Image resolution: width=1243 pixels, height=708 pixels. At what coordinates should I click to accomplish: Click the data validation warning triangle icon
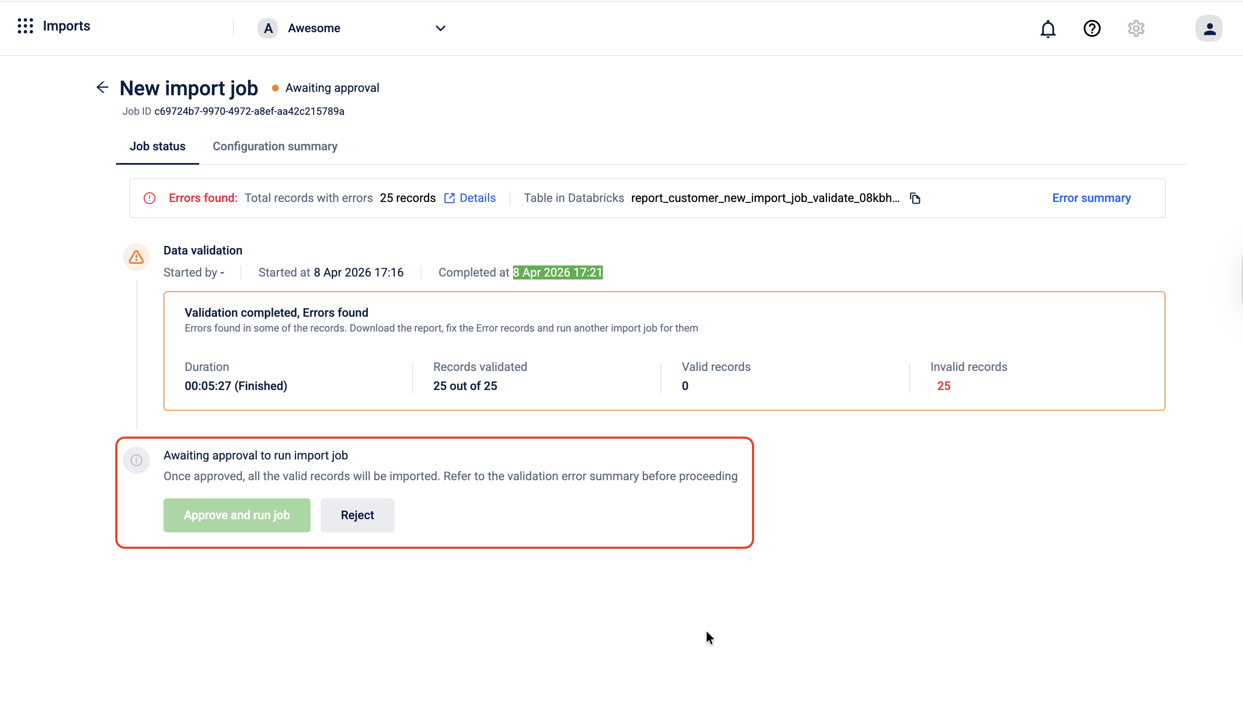[136, 257]
